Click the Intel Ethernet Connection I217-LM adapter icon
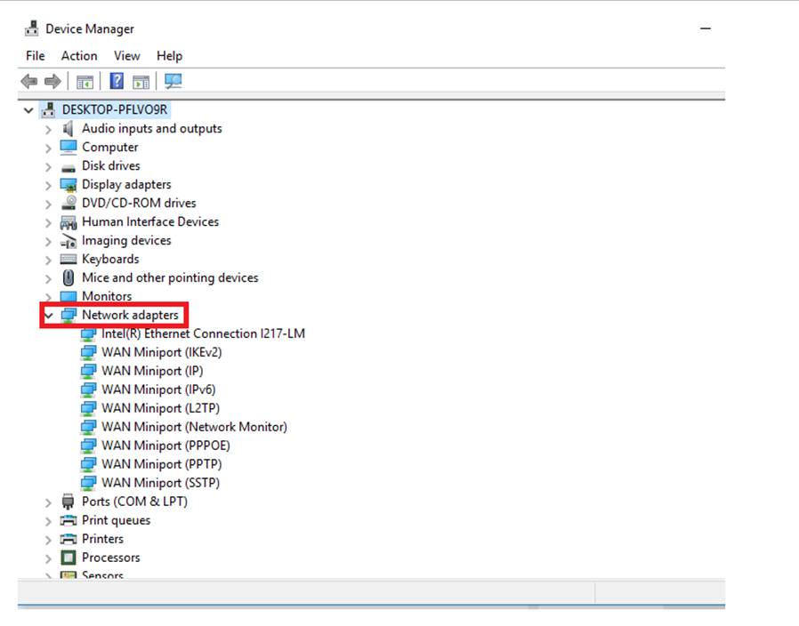 point(88,334)
